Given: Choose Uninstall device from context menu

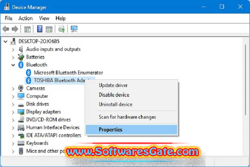Looking at the screenshot, I should tap(132, 104).
